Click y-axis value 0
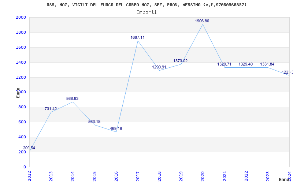This screenshot has width=293, height=183. pyautogui.click(x=25, y=167)
